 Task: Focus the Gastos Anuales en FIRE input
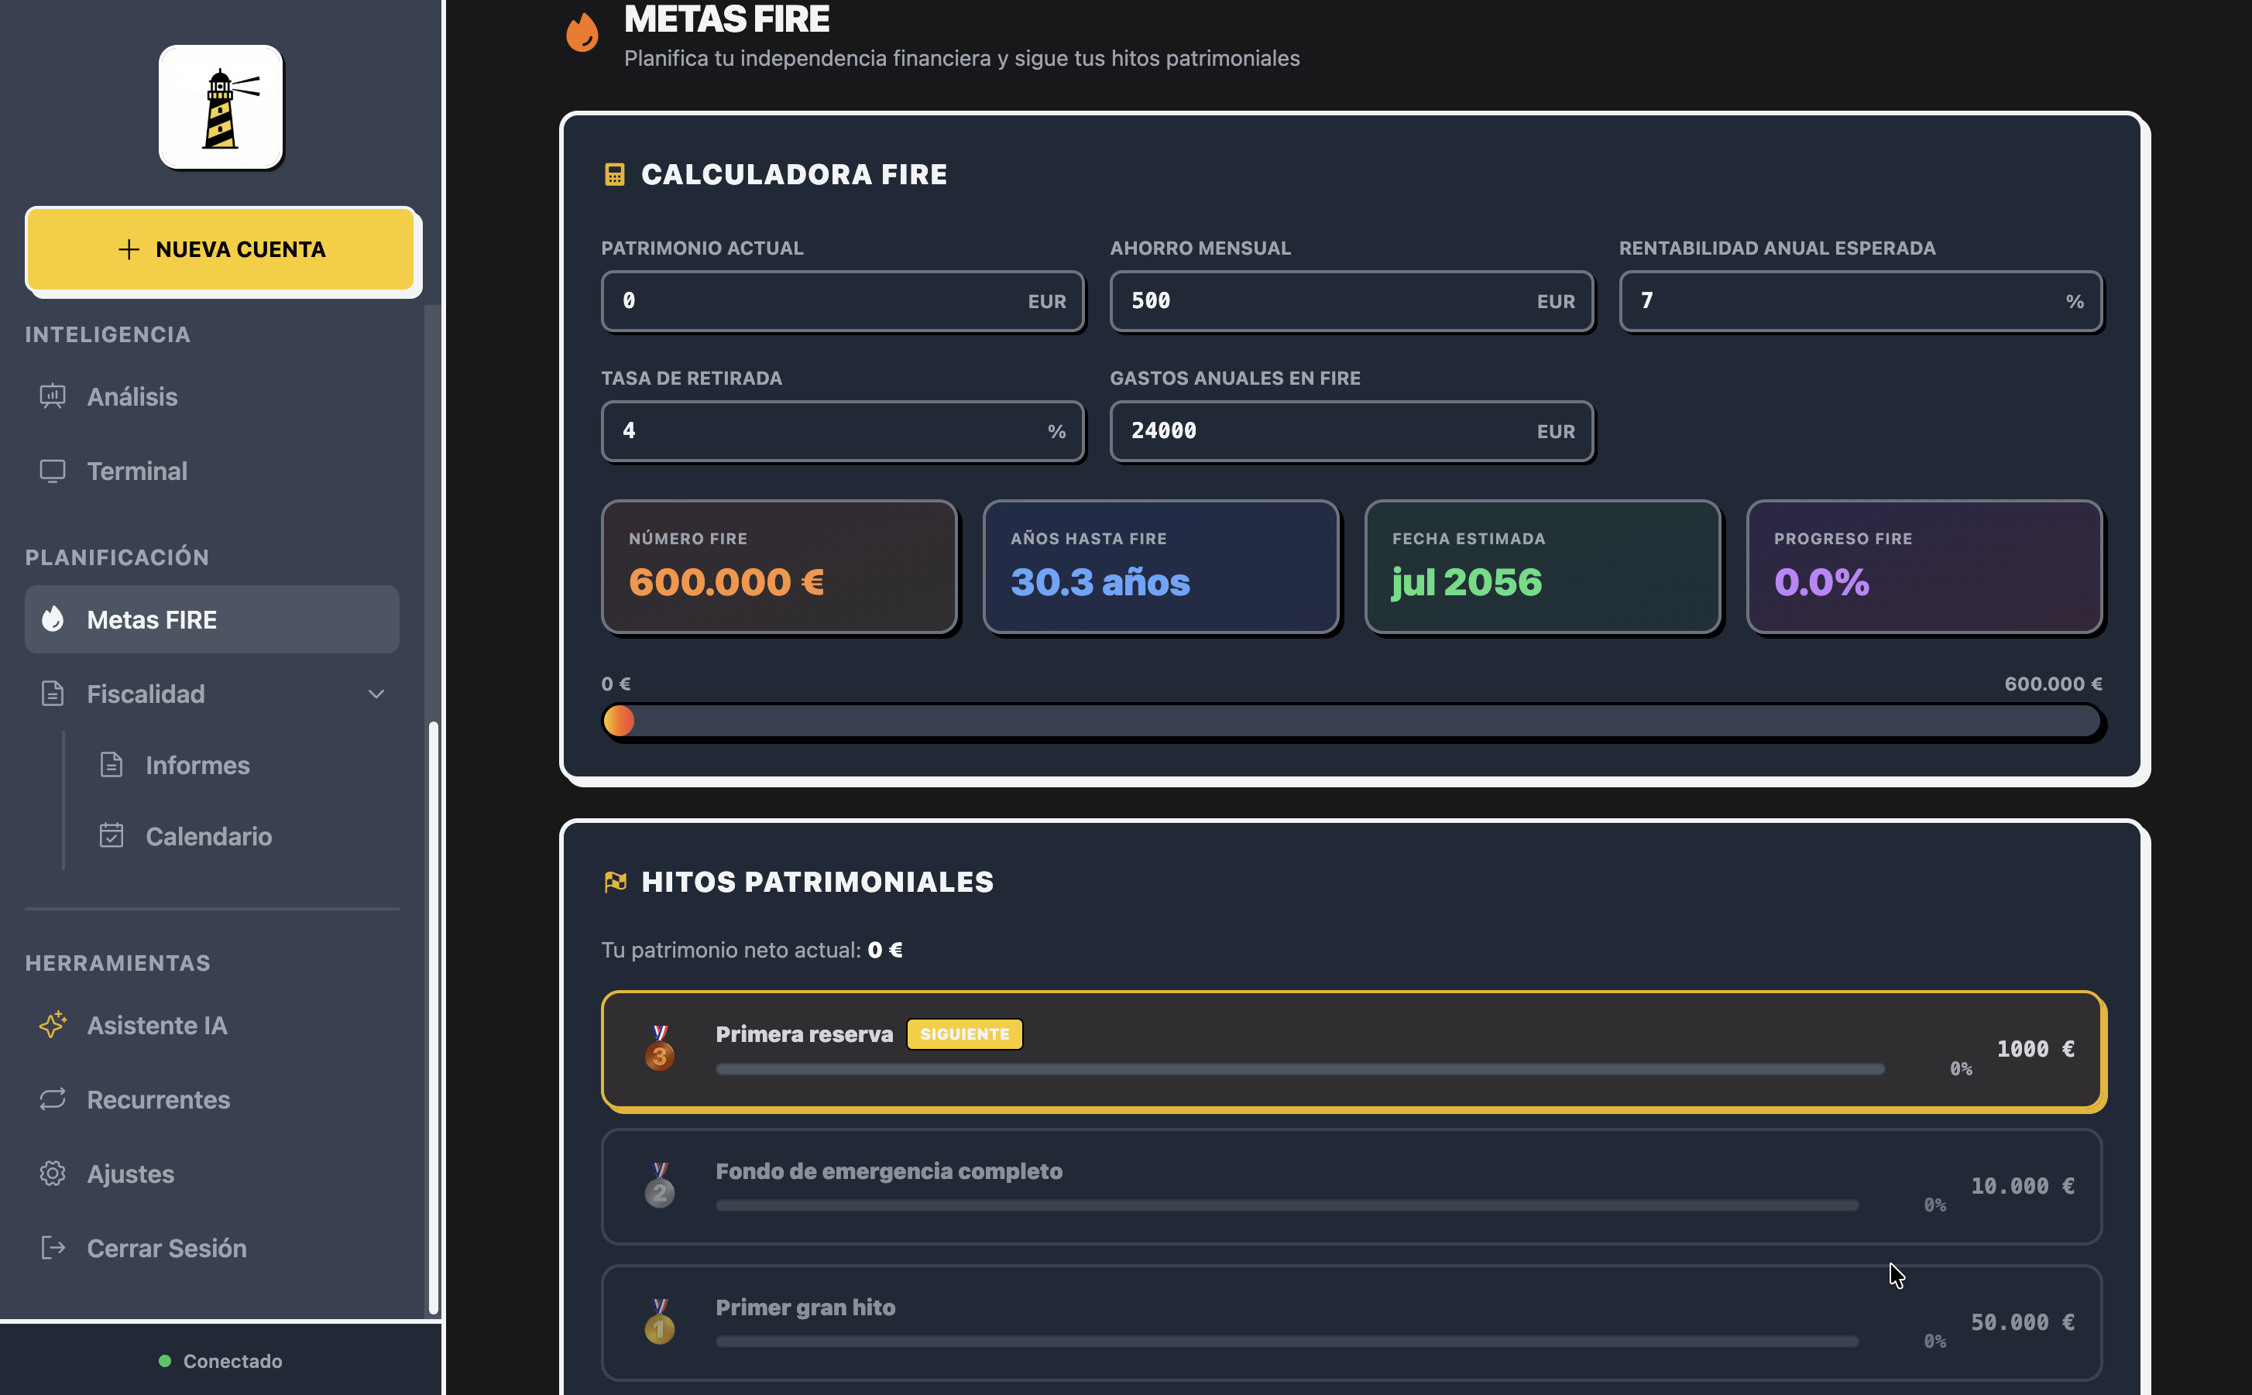(x=1351, y=431)
